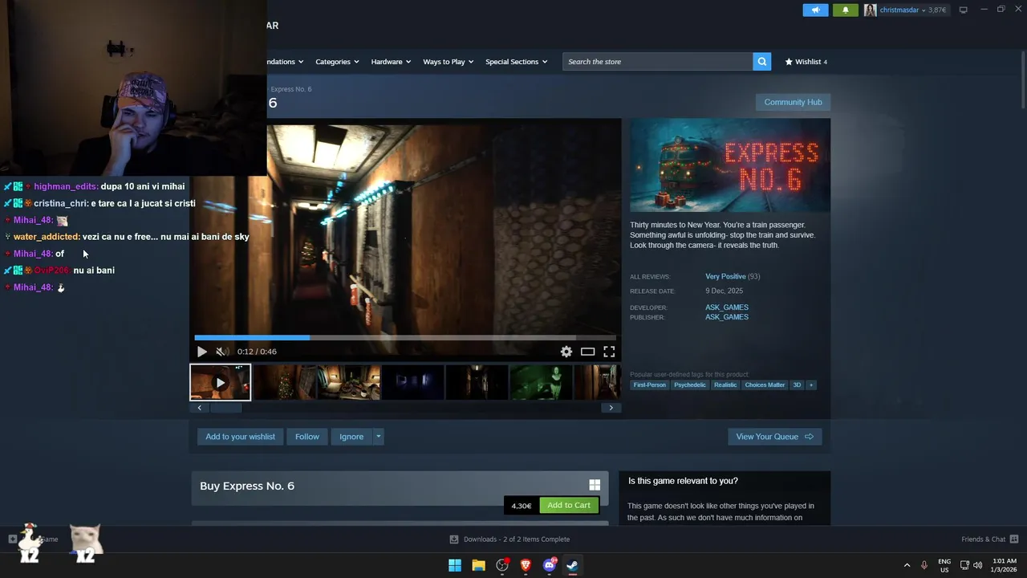Click the plus button to add tags

pos(811,385)
